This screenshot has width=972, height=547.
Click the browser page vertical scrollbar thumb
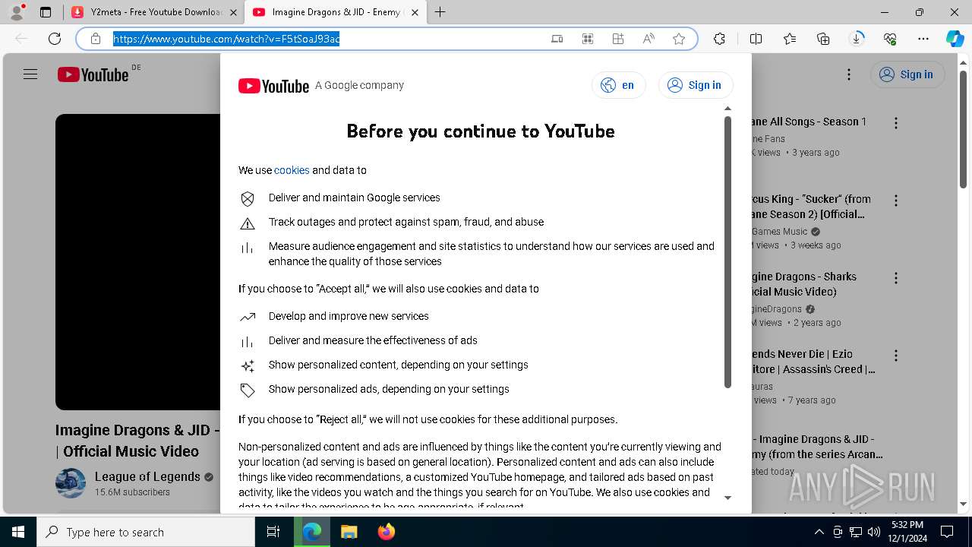click(964, 129)
